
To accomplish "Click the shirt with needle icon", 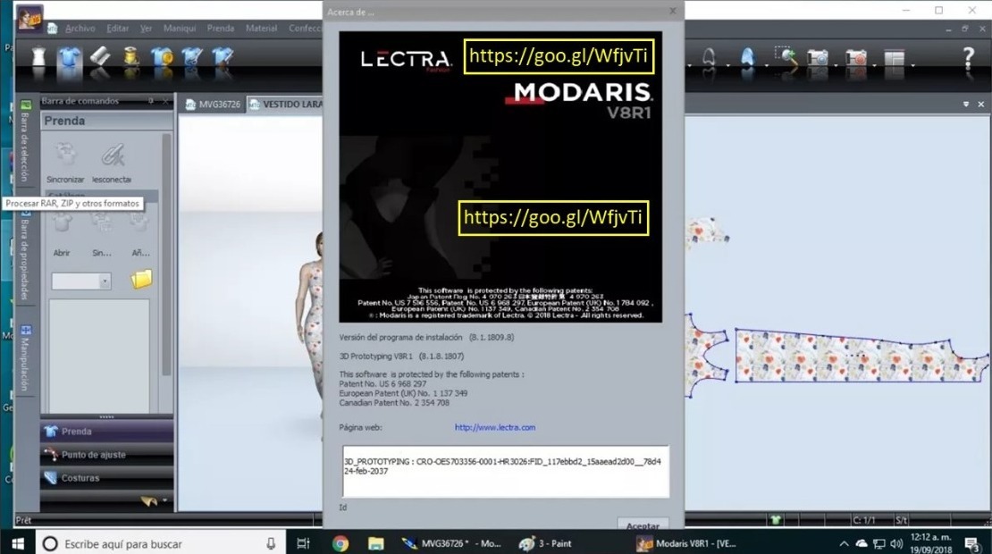I will click(223, 57).
